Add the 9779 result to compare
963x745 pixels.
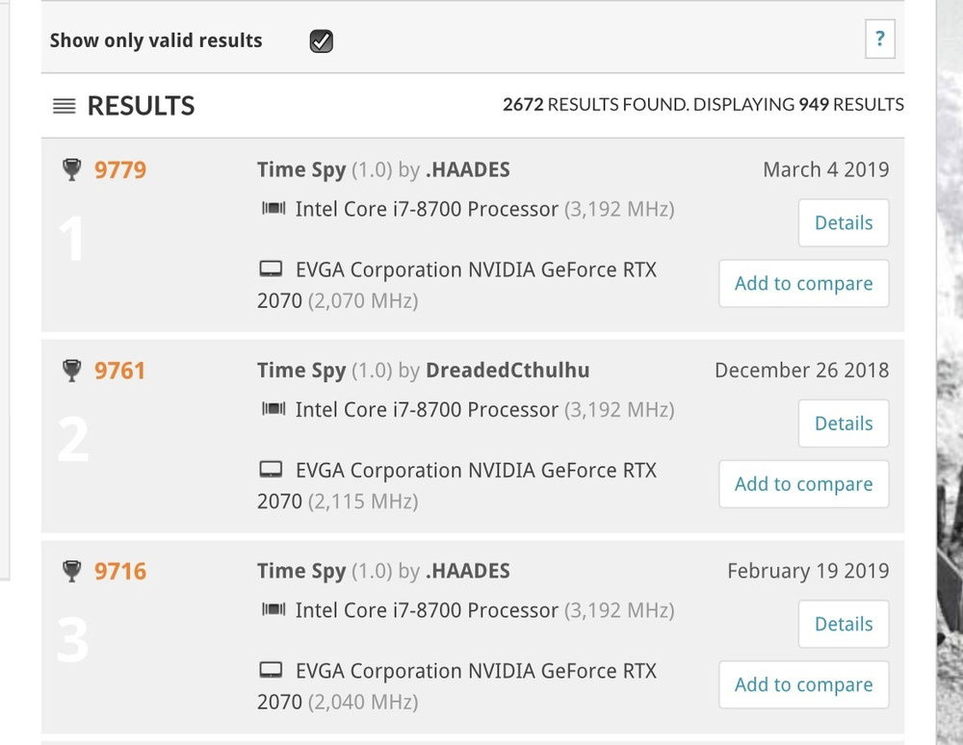(x=803, y=283)
